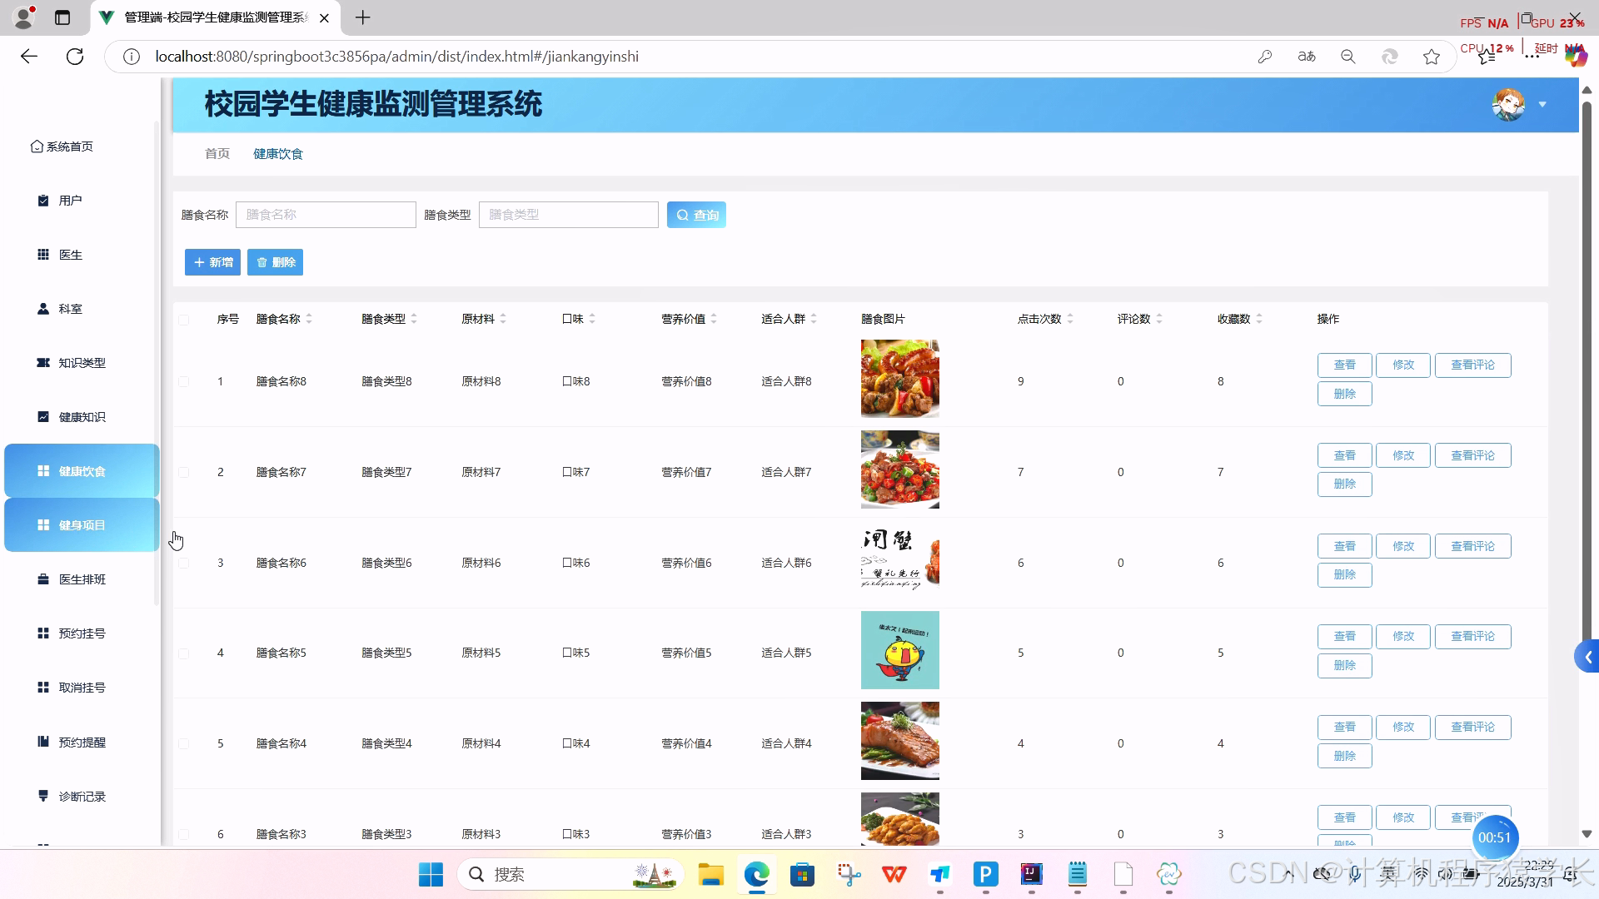
Task: Click the 新增 button to add a record
Action: pyautogui.click(x=212, y=262)
